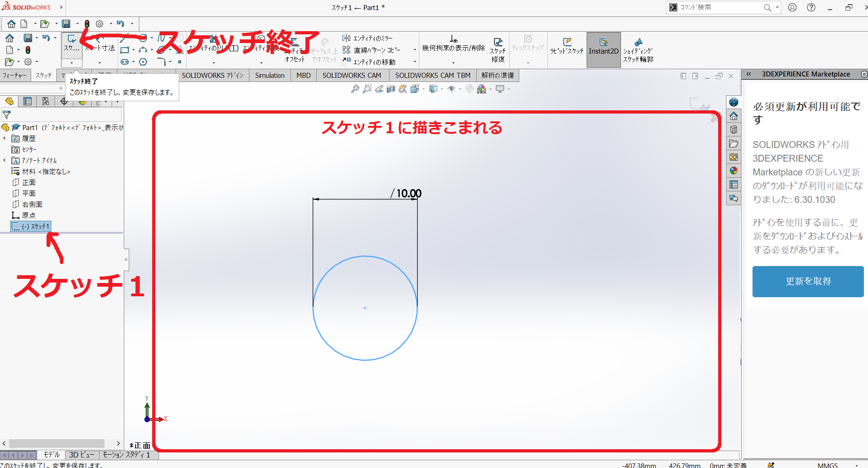This screenshot has height=468, width=868.
Task: Open the MMGS unit system menu
Action: tap(828, 465)
